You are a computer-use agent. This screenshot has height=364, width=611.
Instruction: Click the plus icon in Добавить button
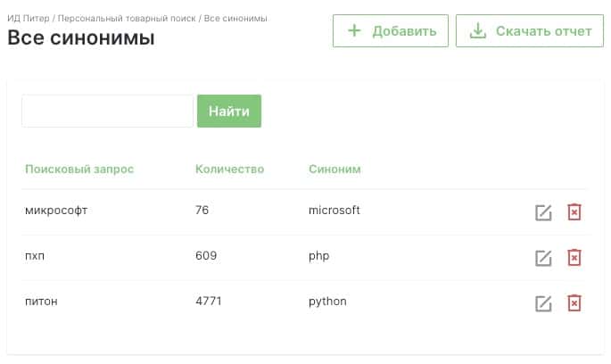click(354, 30)
